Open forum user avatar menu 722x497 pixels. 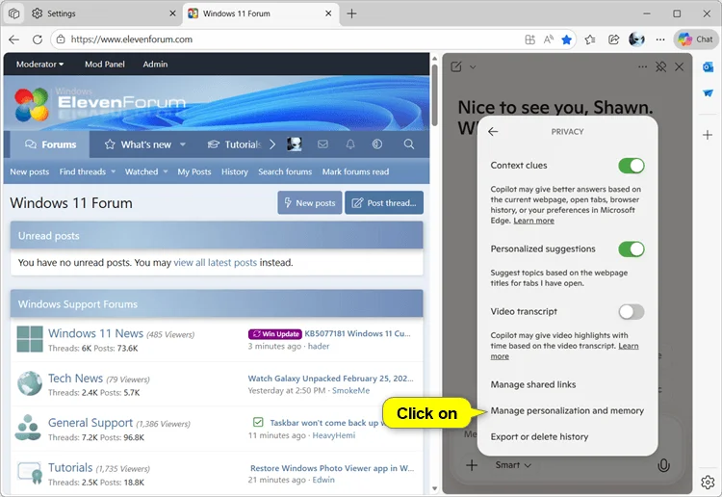[x=295, y=144]
